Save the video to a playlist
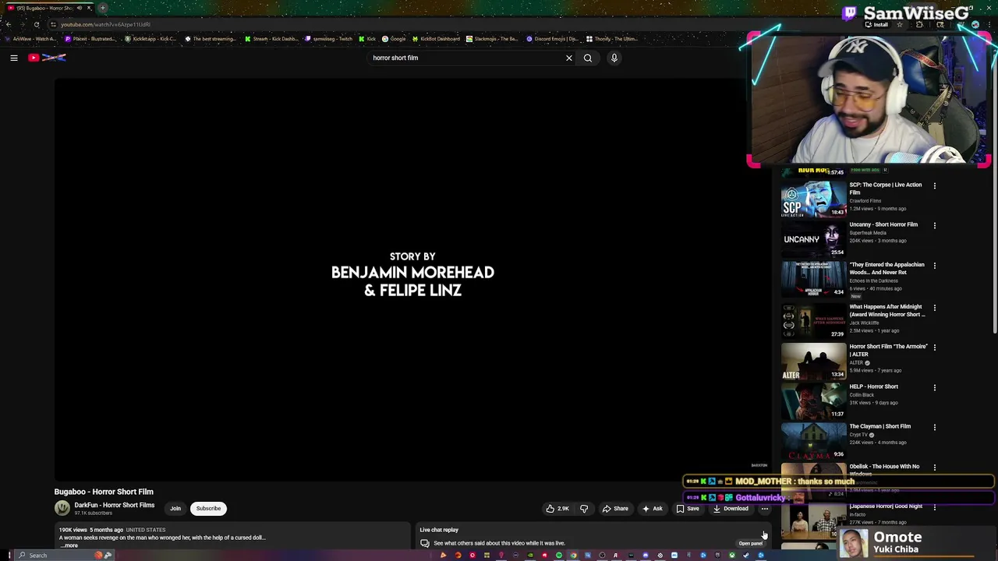 click(688, 509)
